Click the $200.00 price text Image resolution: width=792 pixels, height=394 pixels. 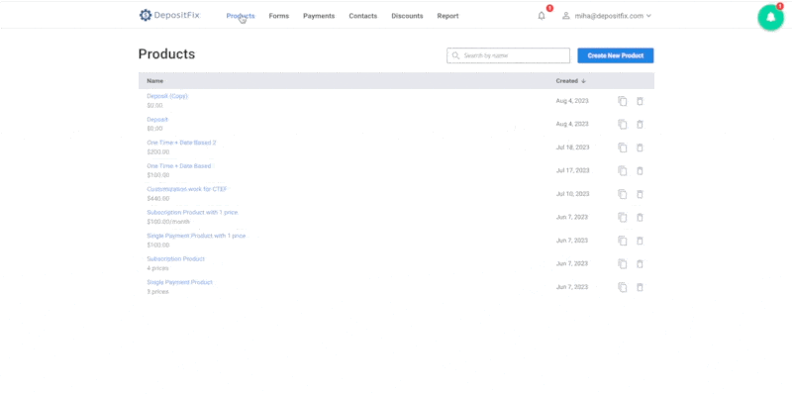tap(158, 152)
